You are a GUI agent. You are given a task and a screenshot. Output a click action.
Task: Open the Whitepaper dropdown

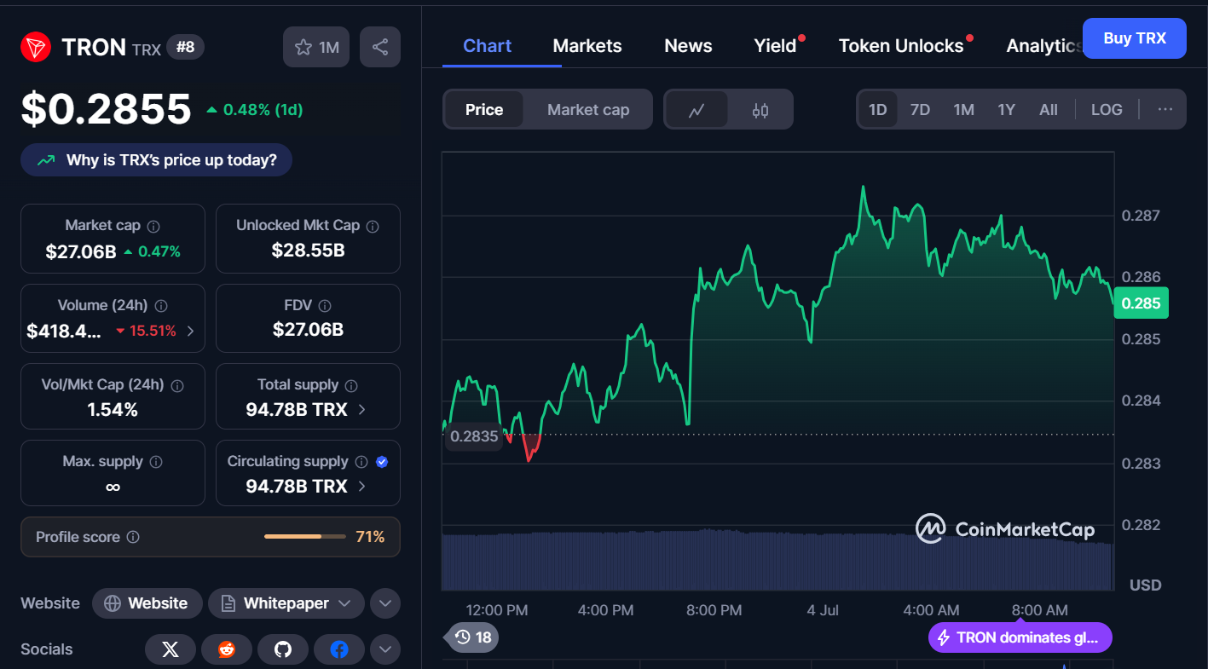286,603
